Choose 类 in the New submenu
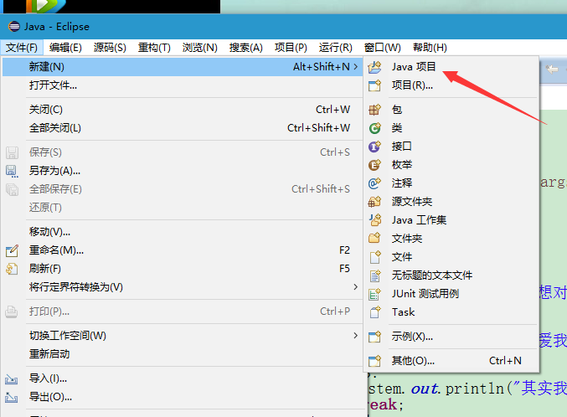 click(451, 127)
